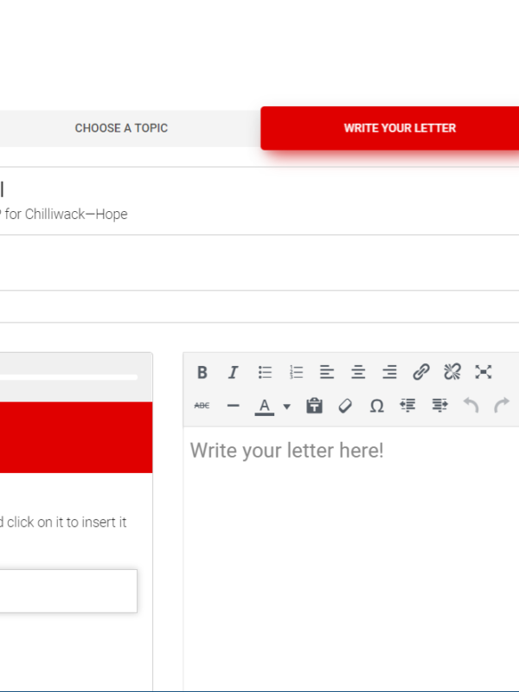Toggle strikethrough formatting
The image size is (519, 692).
[x=202, y=405]
